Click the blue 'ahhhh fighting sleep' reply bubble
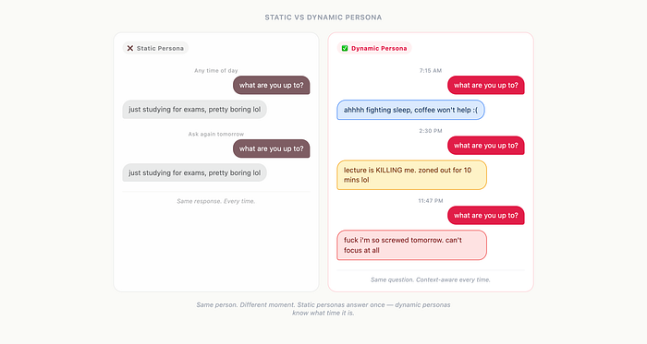Image resolution: width=647 pixels, height=344 pixels. click(x=410, y=110)
